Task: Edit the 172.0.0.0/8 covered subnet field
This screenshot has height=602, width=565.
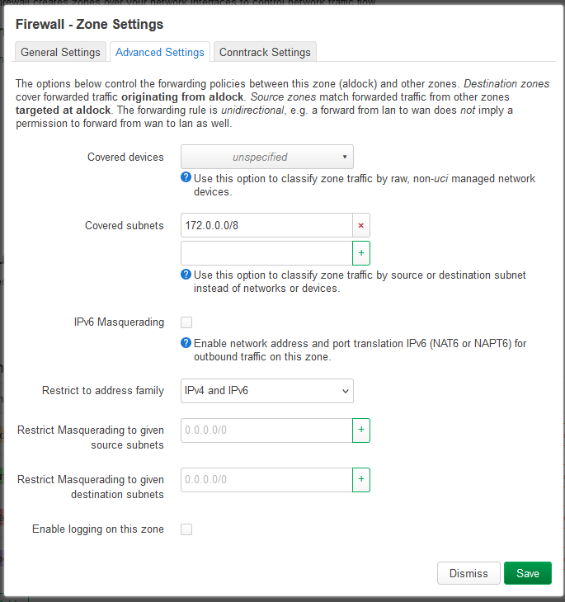Action: coord(266,225)
